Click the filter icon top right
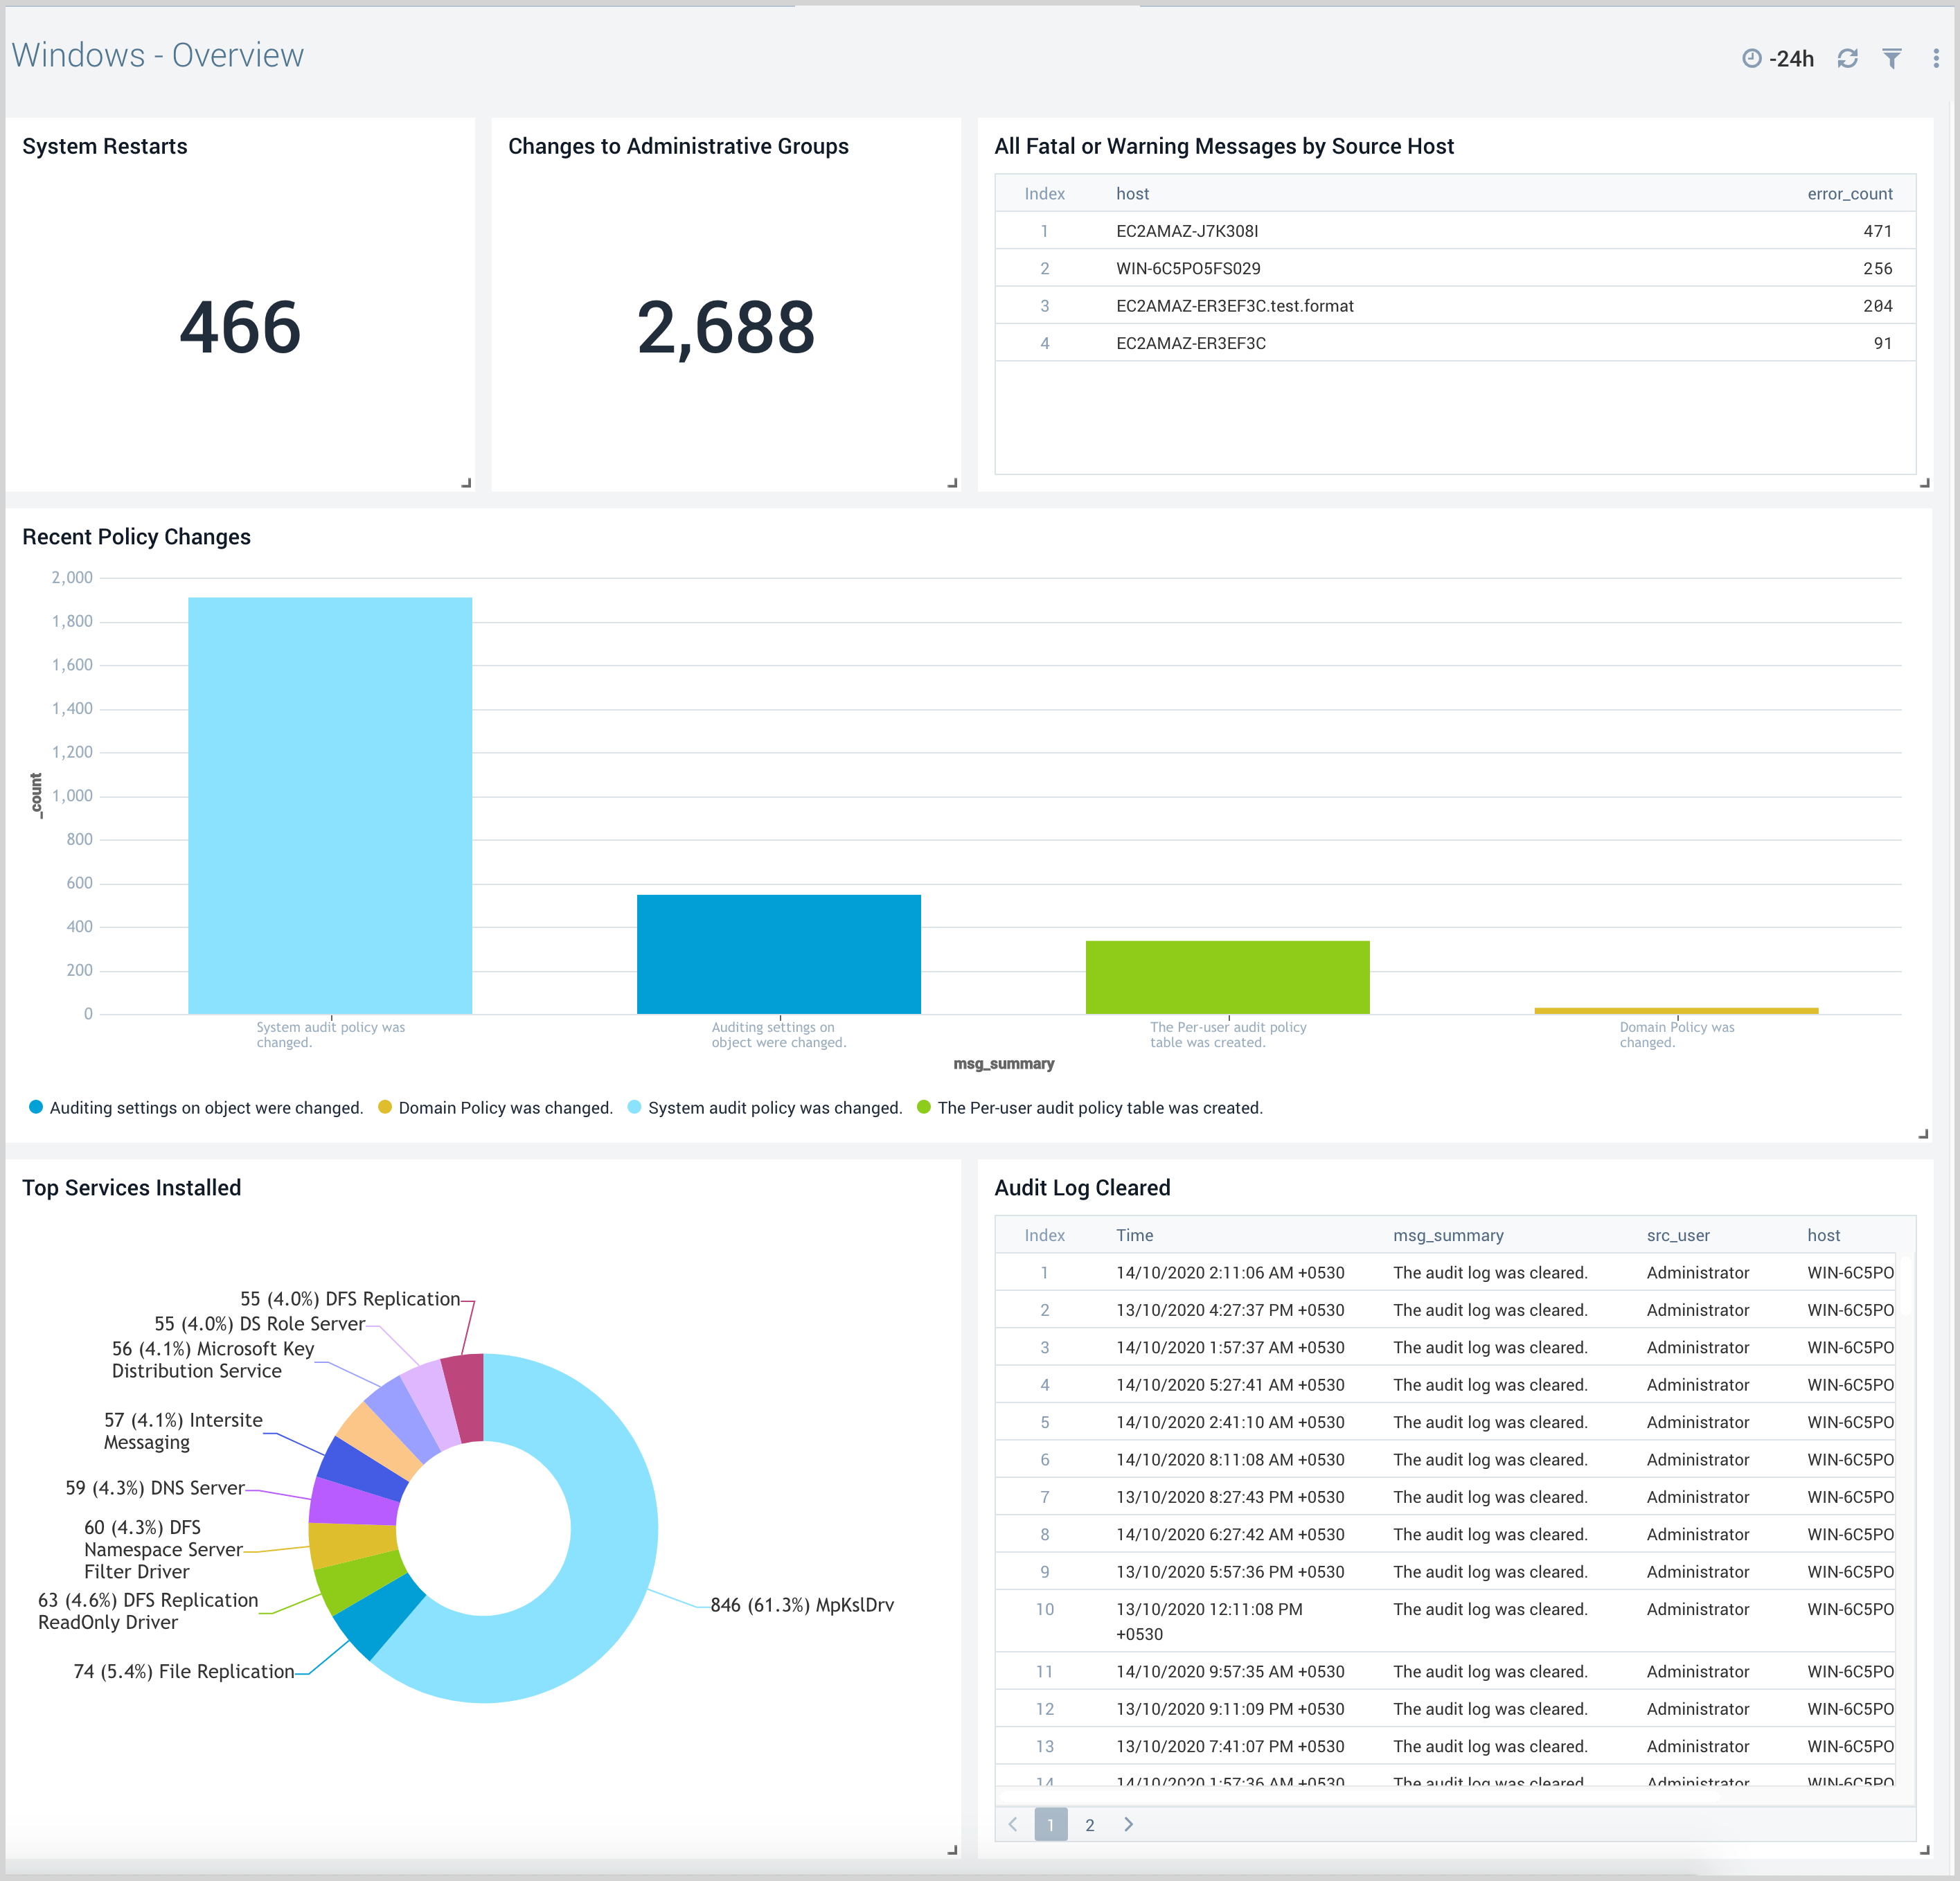The width and height of the screenshot is (1960, 1881). 1896,56
